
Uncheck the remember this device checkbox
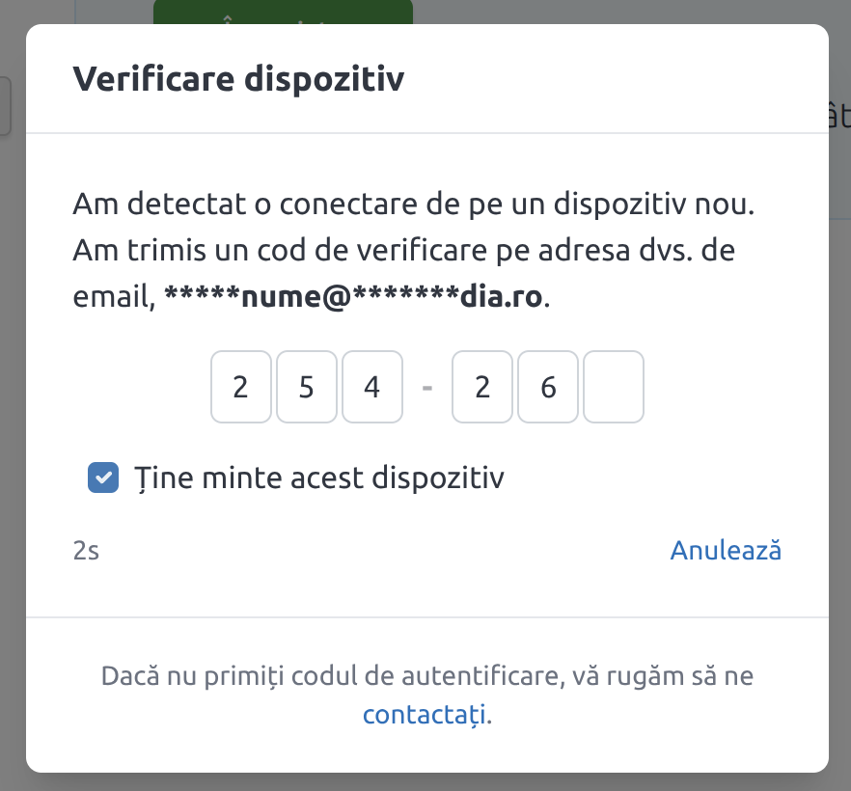point(103,477)
